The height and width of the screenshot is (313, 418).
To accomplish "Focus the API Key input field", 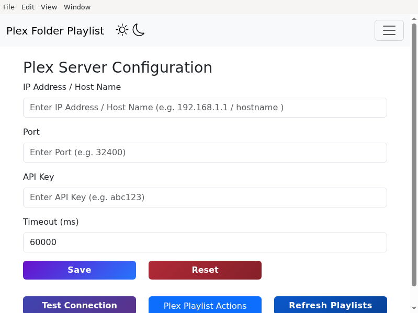I will 205,198.
